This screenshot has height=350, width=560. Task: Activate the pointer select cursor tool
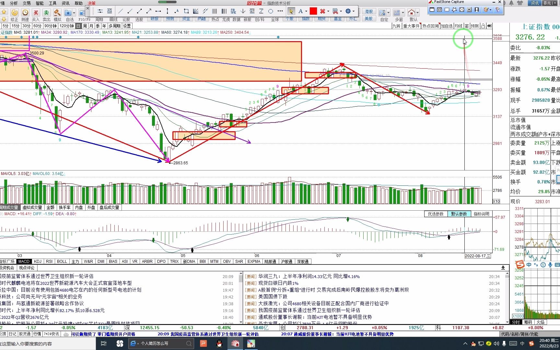(291, 11)
